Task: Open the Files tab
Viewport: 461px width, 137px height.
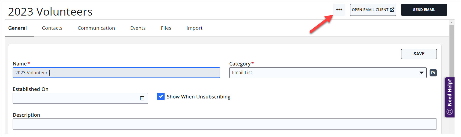Action: tap(166, 28)
